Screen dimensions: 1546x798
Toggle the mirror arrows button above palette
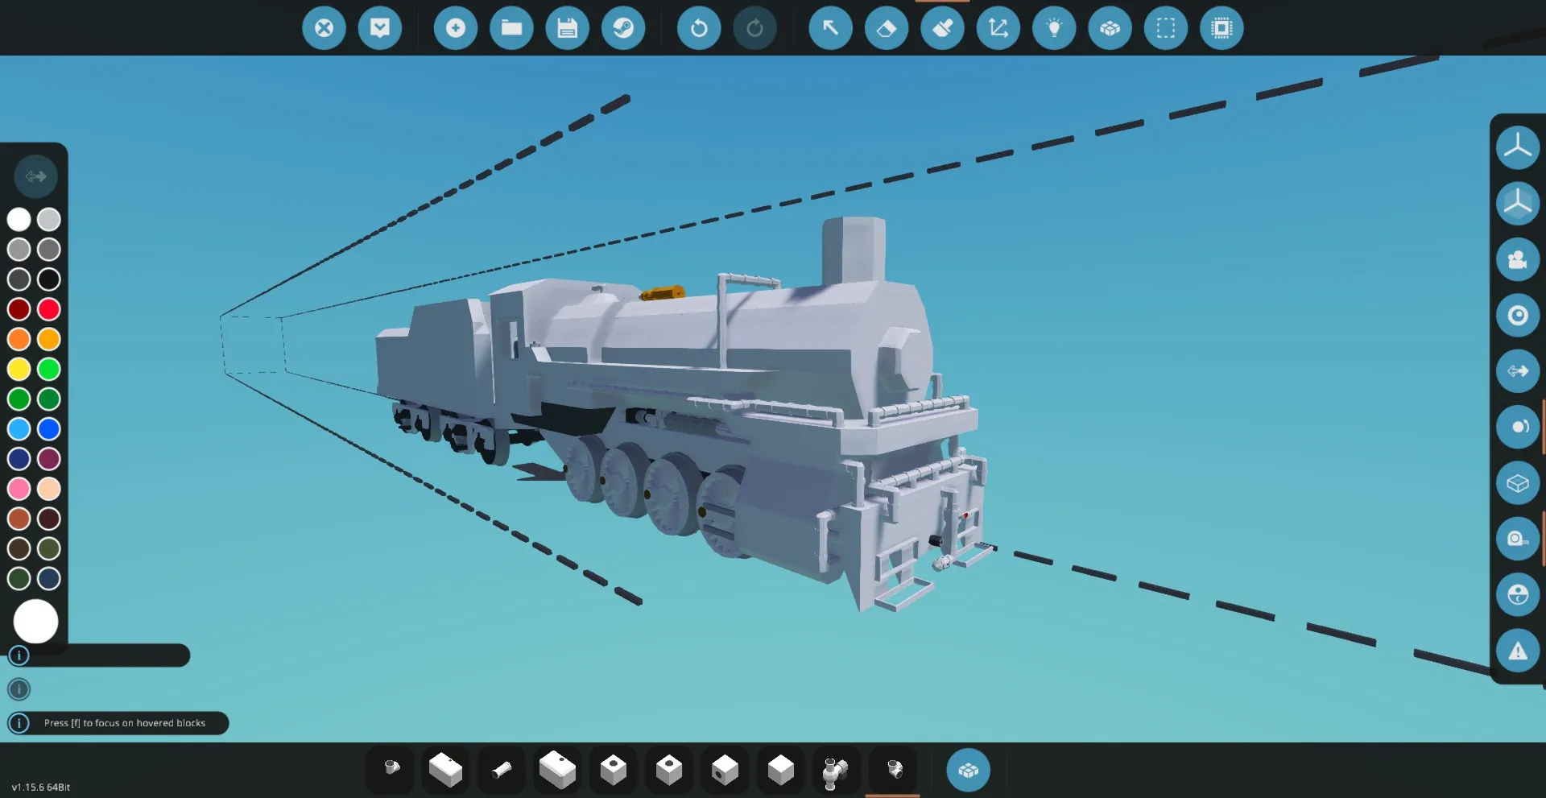[35, 176]
